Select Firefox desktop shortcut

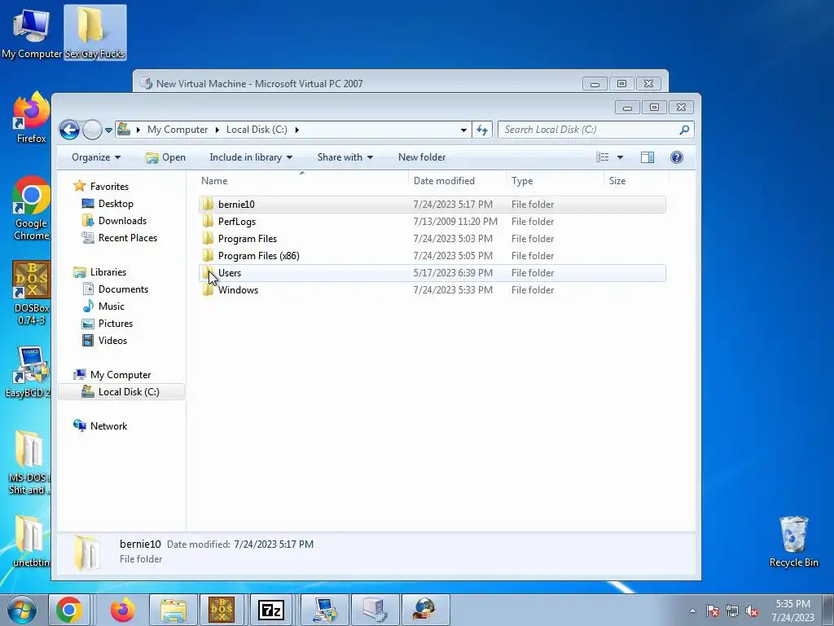[32, 118]
